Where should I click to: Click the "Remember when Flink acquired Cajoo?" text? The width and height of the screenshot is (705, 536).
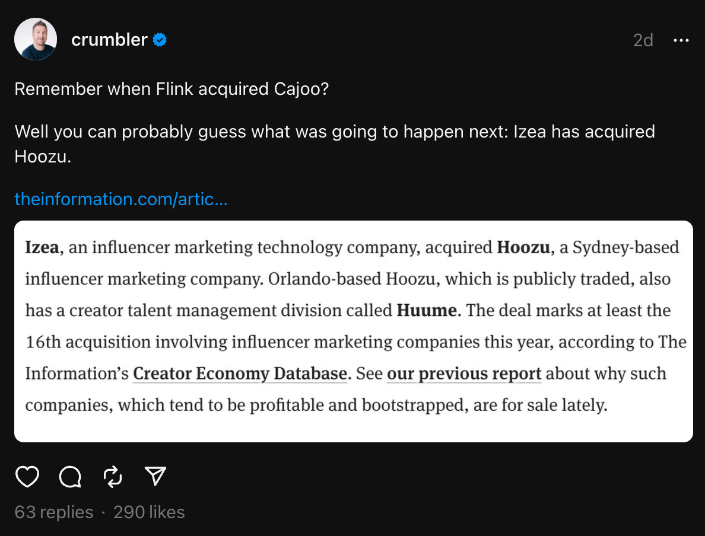click(x=172, y=89)
